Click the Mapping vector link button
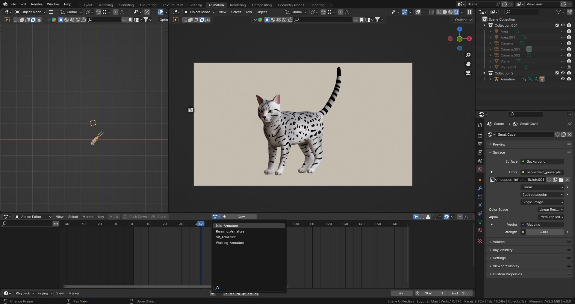This screenshot has height=304, width=575. [542, 224]
